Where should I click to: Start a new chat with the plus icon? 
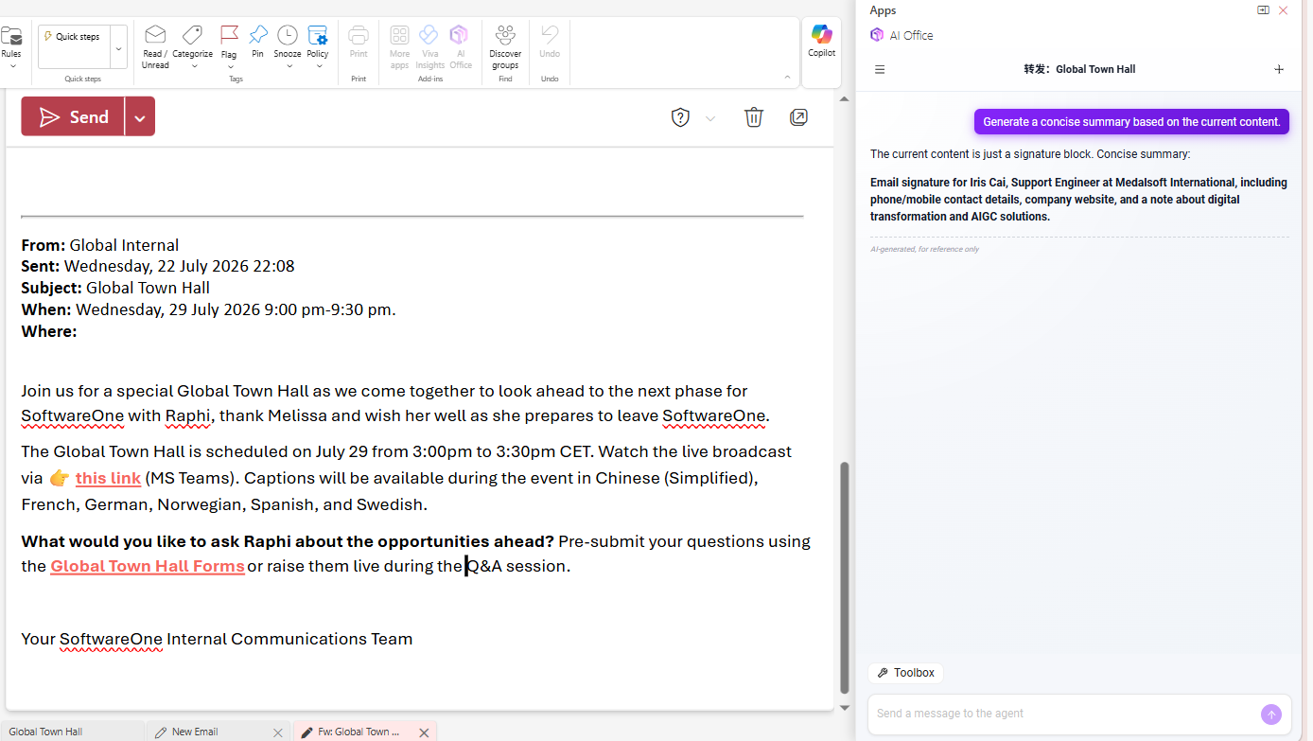coord(1279,69)
